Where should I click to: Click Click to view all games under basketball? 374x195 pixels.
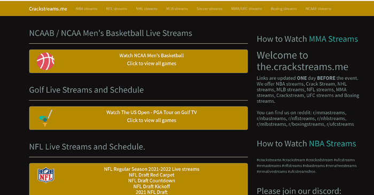[x=151, y=63]
